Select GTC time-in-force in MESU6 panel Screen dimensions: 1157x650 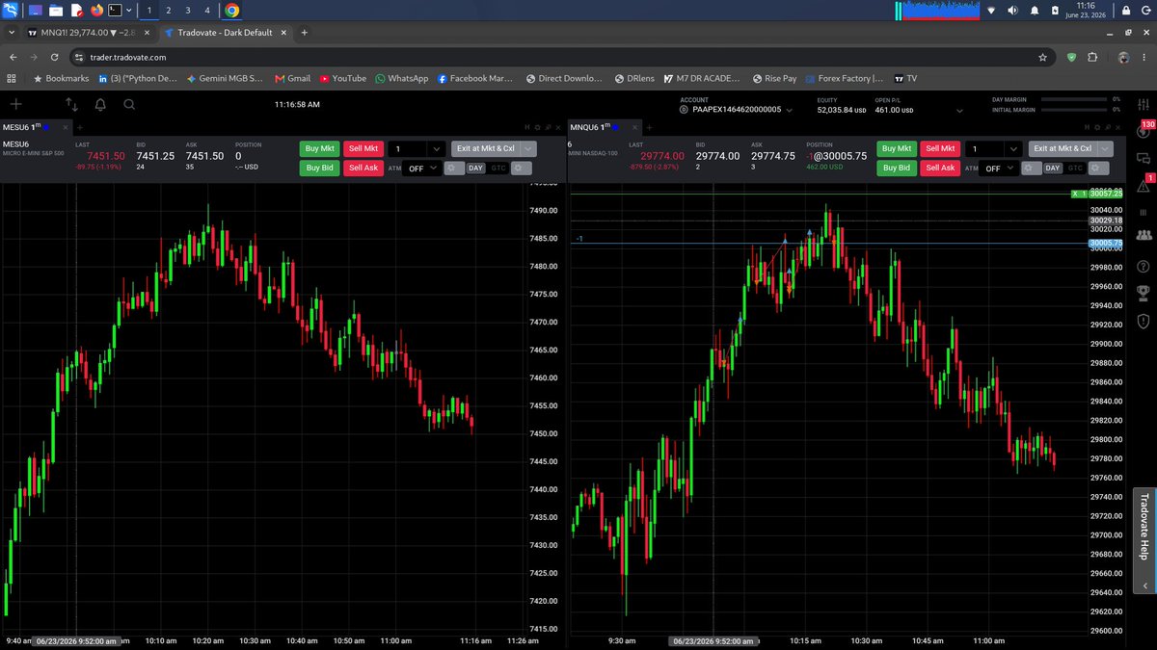(498, 168)
